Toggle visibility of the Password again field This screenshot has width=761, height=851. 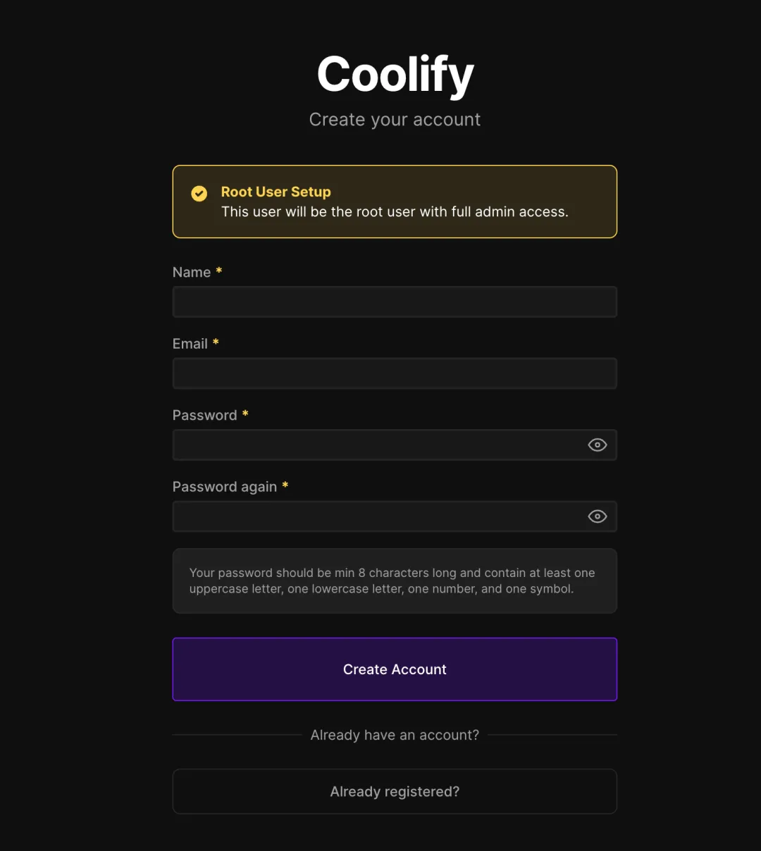click(x=597, y=516)
